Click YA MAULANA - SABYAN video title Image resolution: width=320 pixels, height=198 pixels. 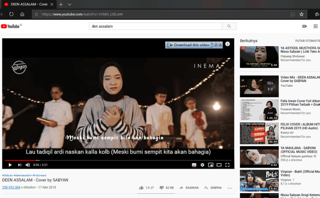(x=299, y=150)
